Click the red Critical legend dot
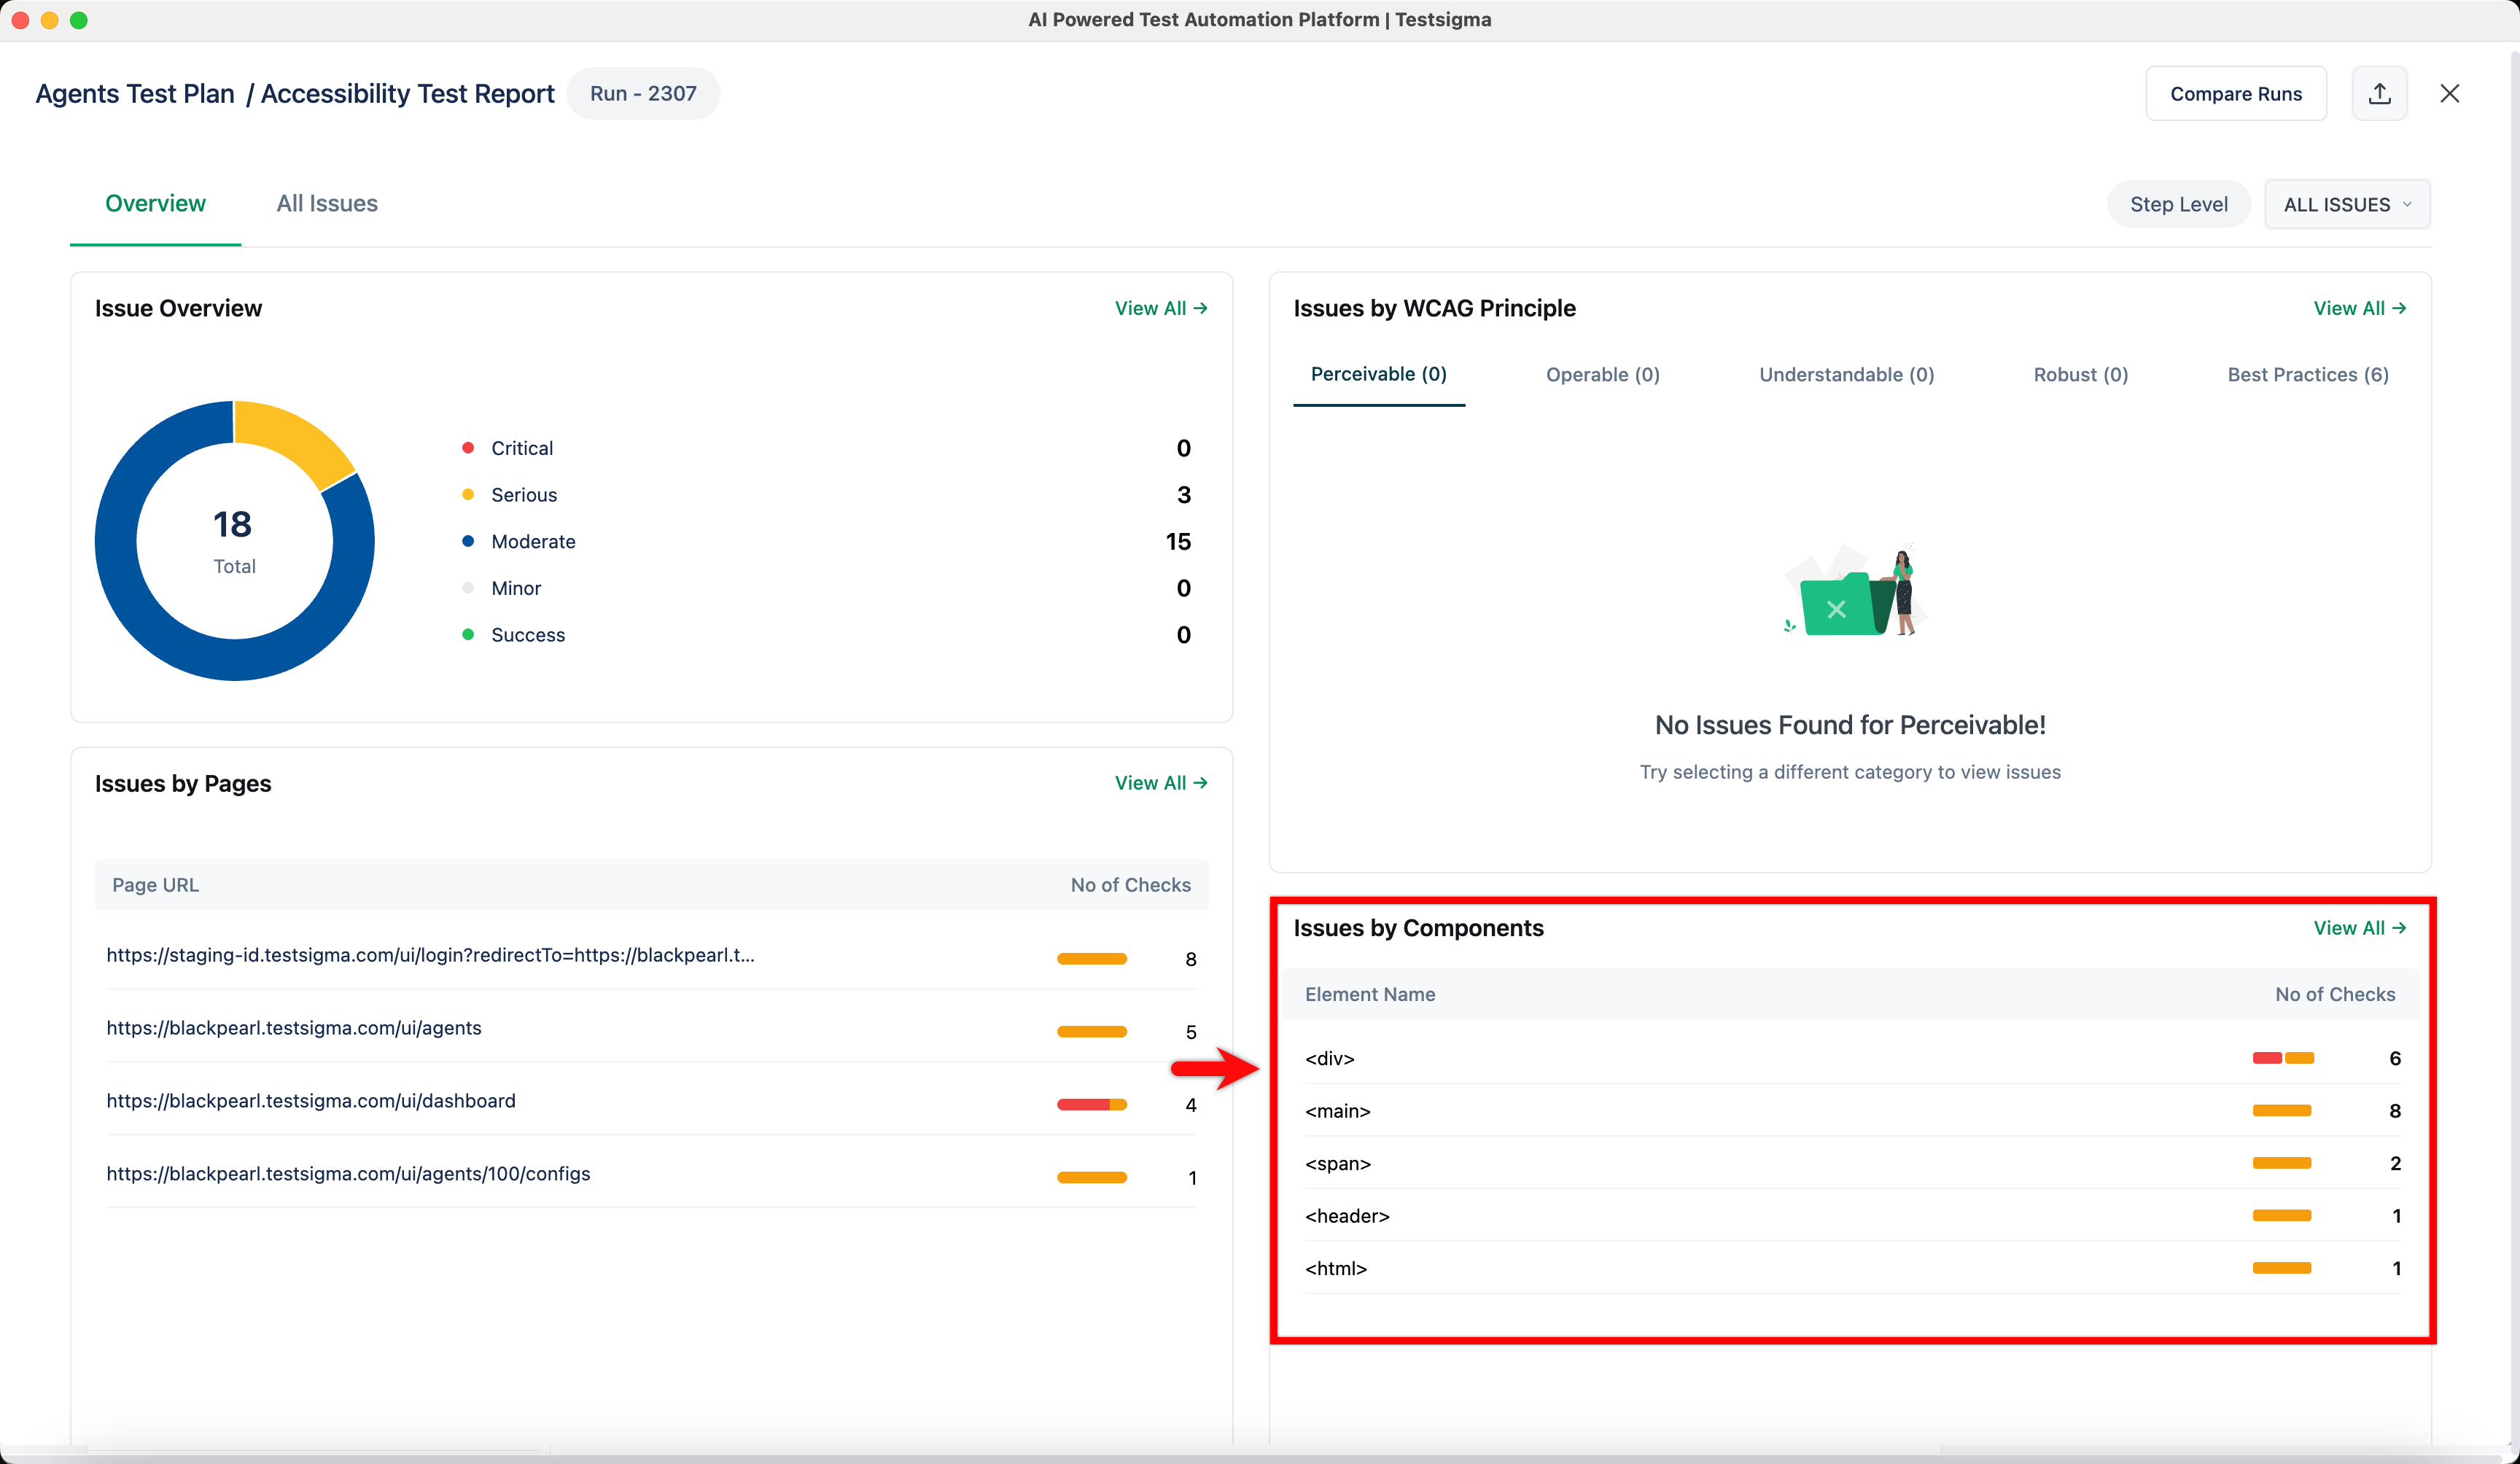Screen dimensions: 2520x1464 pos(468,448)
